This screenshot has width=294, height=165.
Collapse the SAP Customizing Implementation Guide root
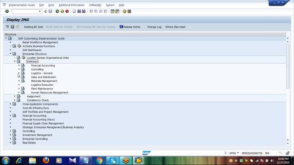[x=6, y=38]
